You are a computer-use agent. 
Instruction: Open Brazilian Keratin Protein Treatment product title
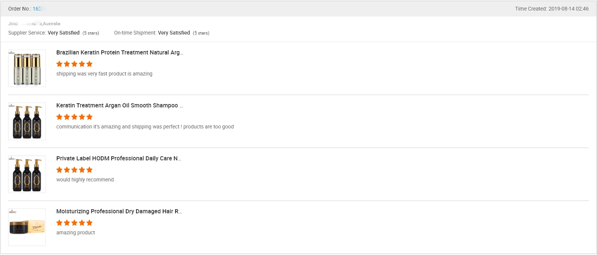tap(119, 53)
